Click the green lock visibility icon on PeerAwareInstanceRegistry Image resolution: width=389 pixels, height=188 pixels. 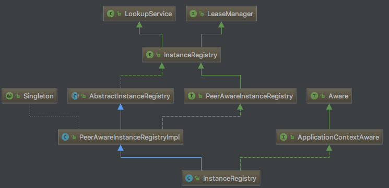[x=199, y=96]
